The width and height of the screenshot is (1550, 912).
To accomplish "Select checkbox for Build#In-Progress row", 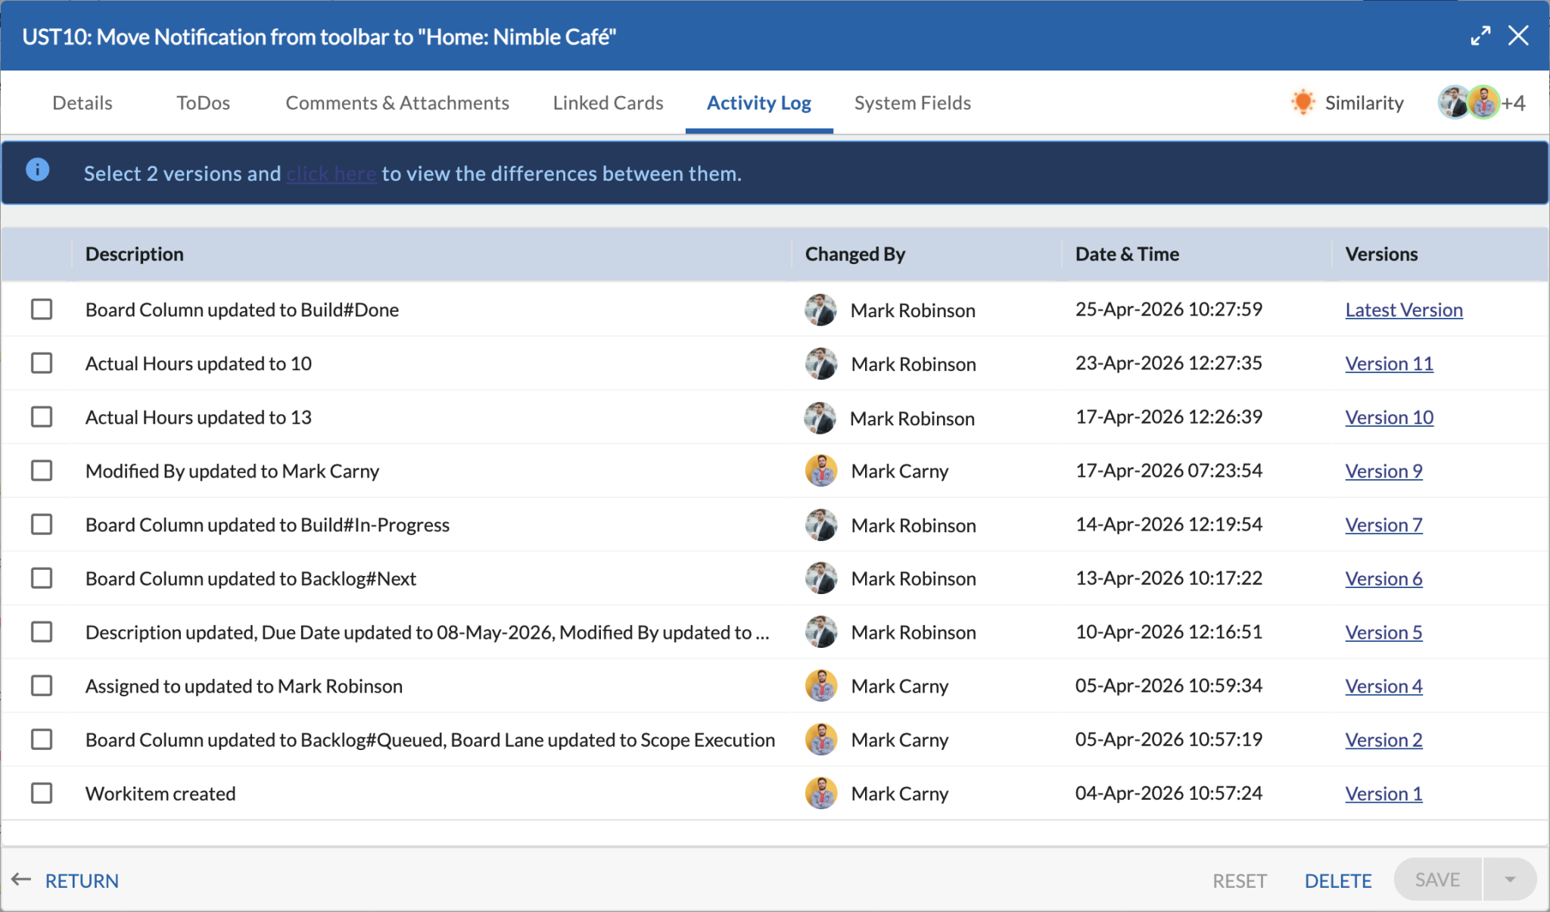I will click(42, 524).
